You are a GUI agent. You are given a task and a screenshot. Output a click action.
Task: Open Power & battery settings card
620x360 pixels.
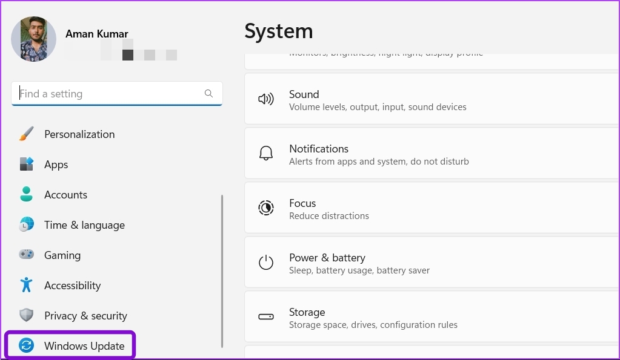click(x=432, y=262)
